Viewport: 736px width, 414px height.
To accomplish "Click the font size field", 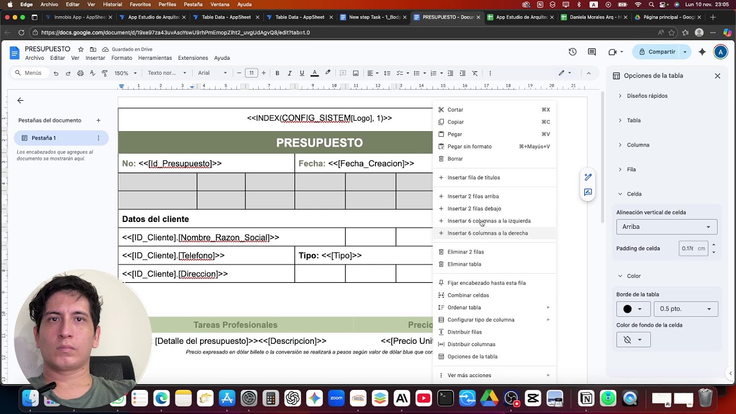I will (x=251, y=73).
